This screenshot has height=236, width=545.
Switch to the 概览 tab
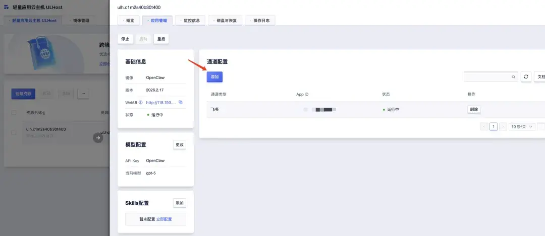pyautogui.click(x=129, y=21)
